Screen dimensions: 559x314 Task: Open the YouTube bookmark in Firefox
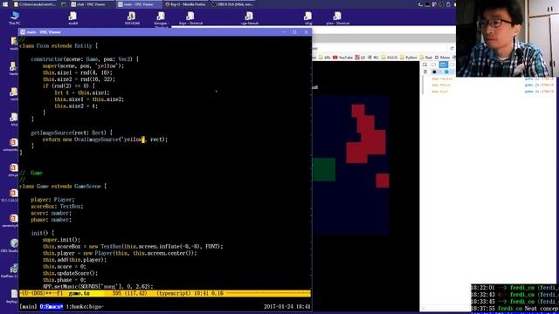342,58
